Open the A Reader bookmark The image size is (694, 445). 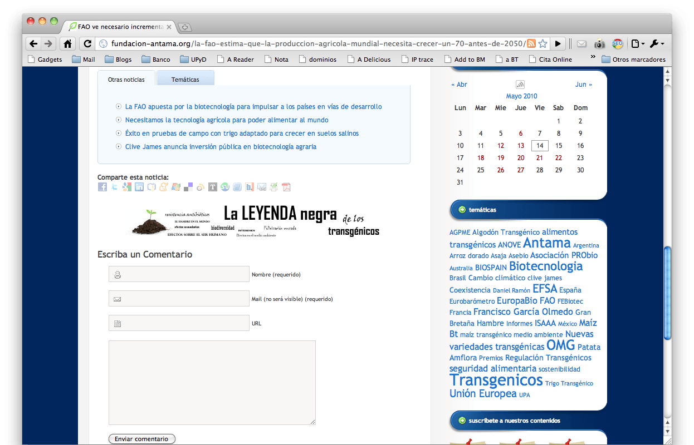coord(236,60)
